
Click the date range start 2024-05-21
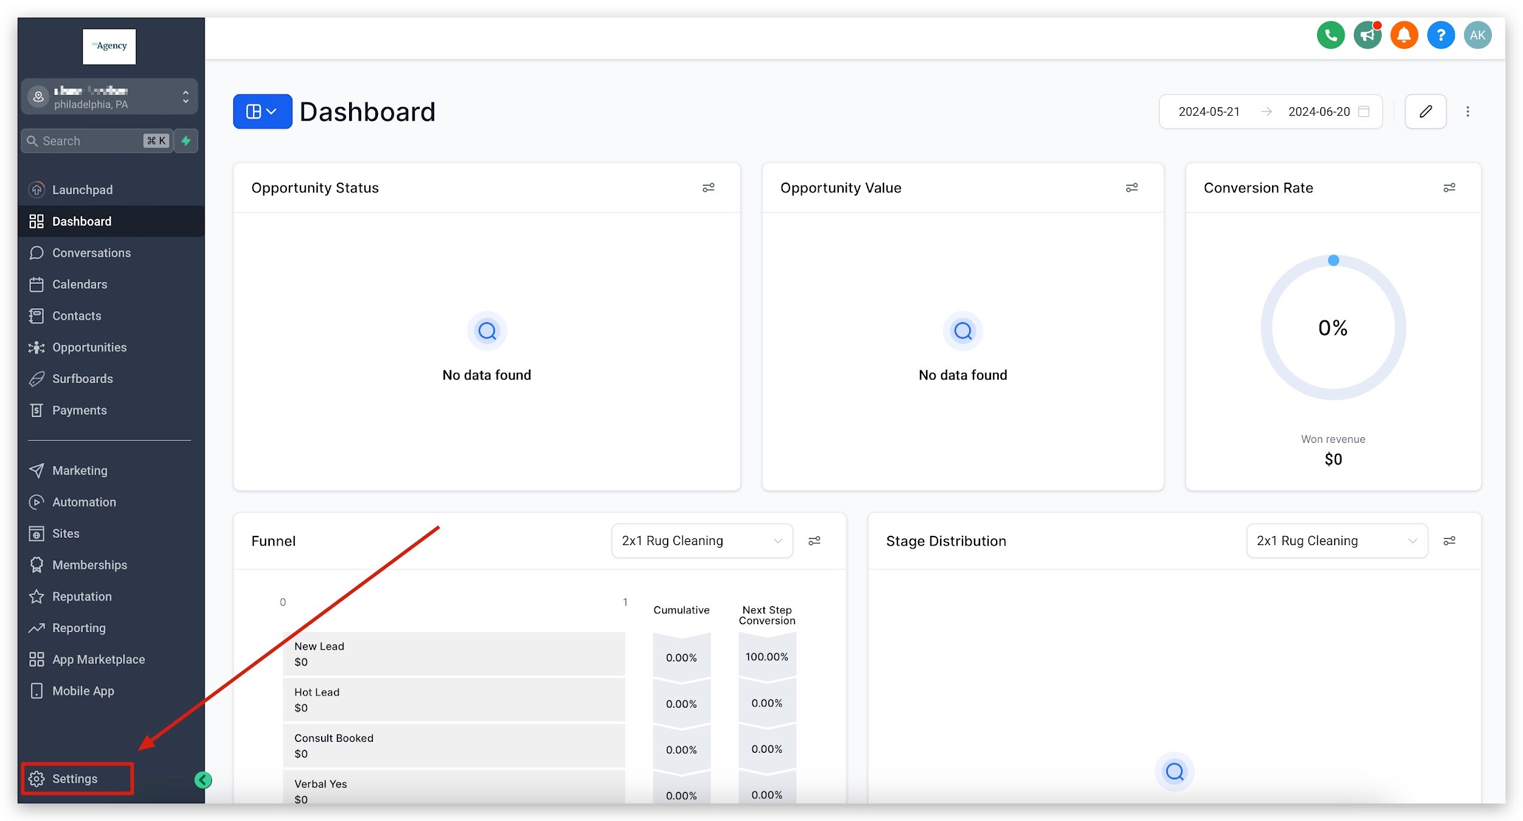[1209, 111]
